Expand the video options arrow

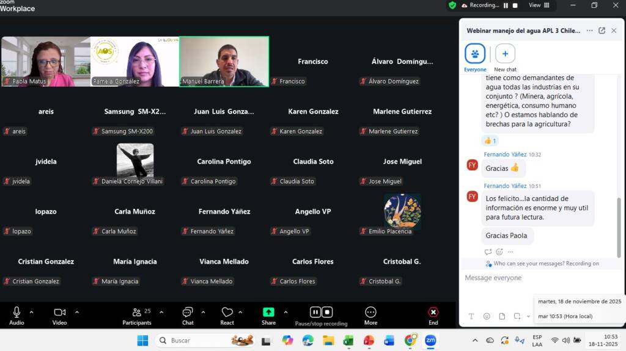click(77, 312)
